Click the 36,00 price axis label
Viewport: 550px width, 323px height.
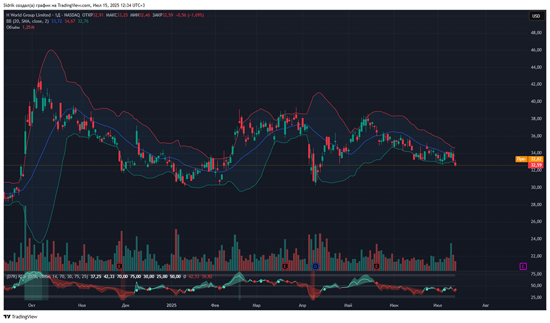pyautogui.click(x=536, y=136)
